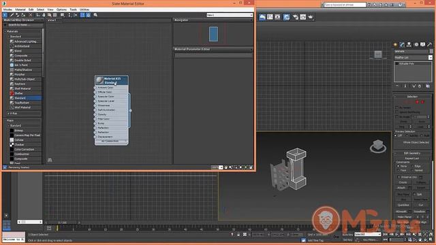Screen dimensions: 436x245
Task: Click the Attach button
Action: pyautogui.click(x=401, y=188)
